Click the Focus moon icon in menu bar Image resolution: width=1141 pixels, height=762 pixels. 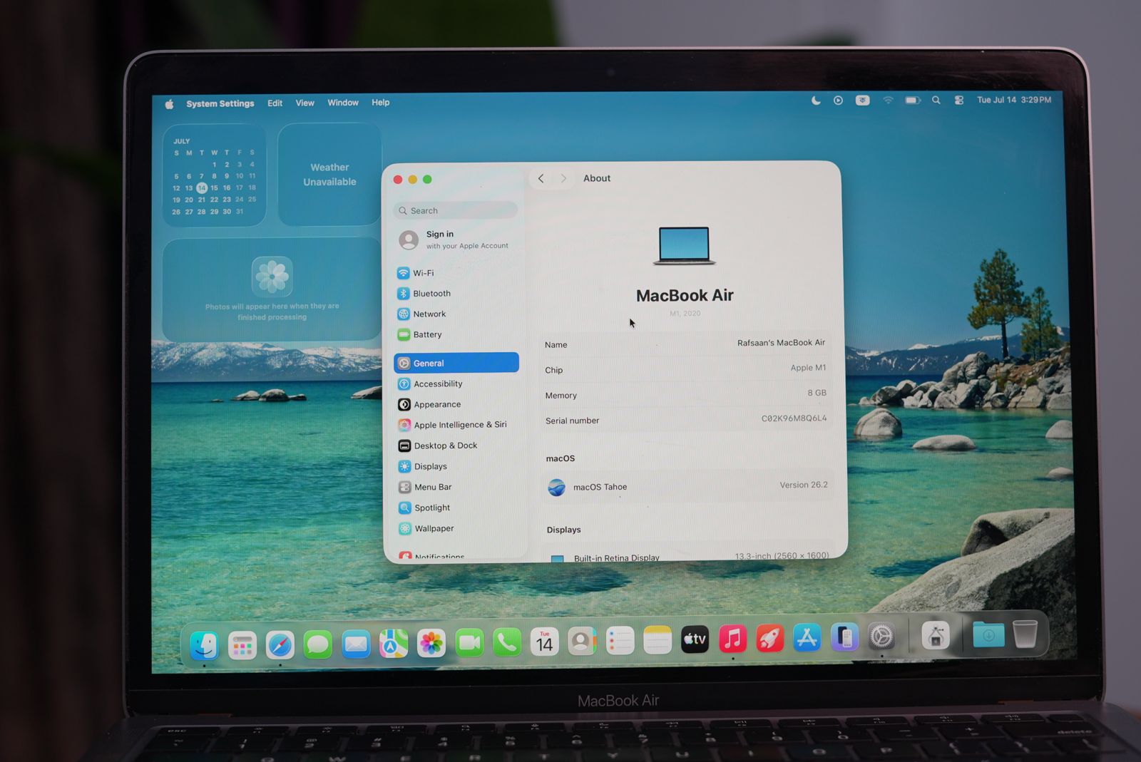pyautogui.click(x=816, y=101)
